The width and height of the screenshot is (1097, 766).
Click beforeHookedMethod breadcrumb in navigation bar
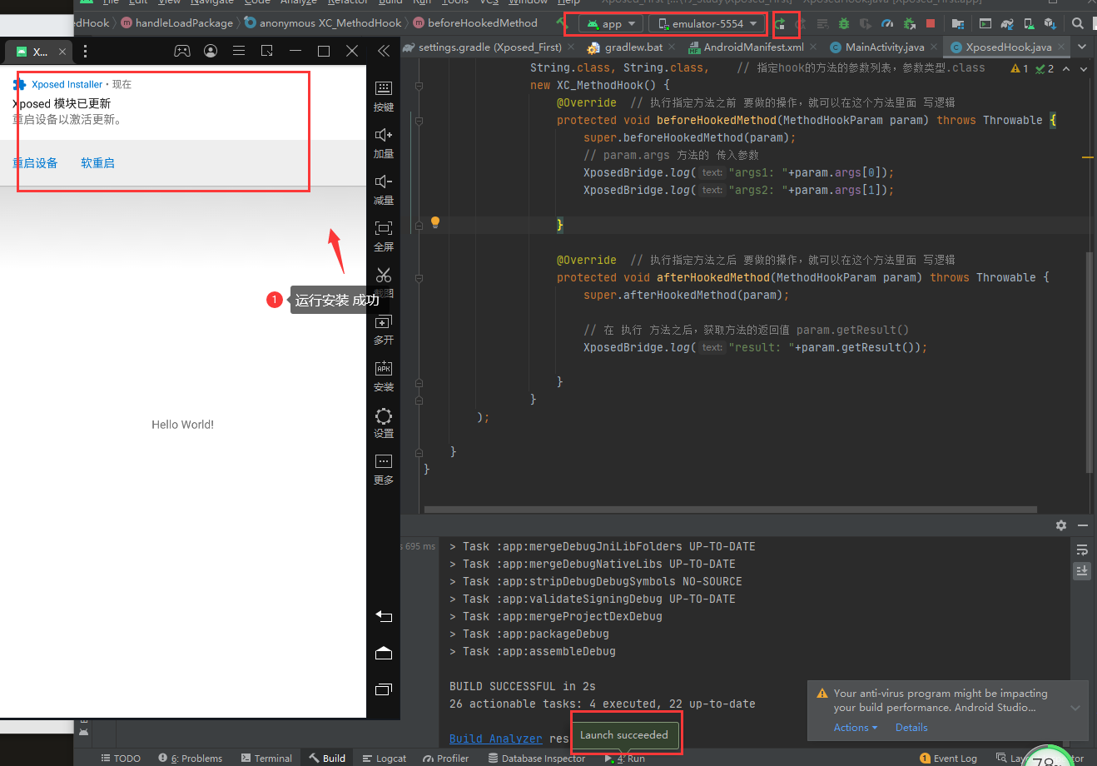click(476, 23)
